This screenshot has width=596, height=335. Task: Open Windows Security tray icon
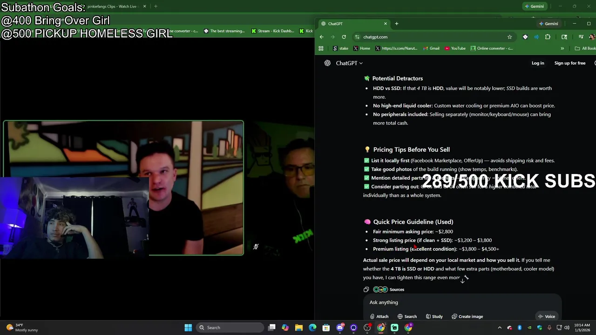coord(540,328)
